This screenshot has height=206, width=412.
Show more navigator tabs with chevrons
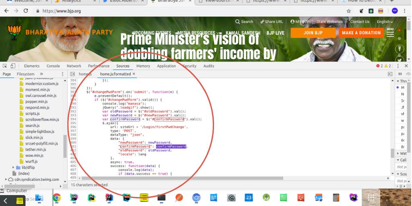(41, 74)
